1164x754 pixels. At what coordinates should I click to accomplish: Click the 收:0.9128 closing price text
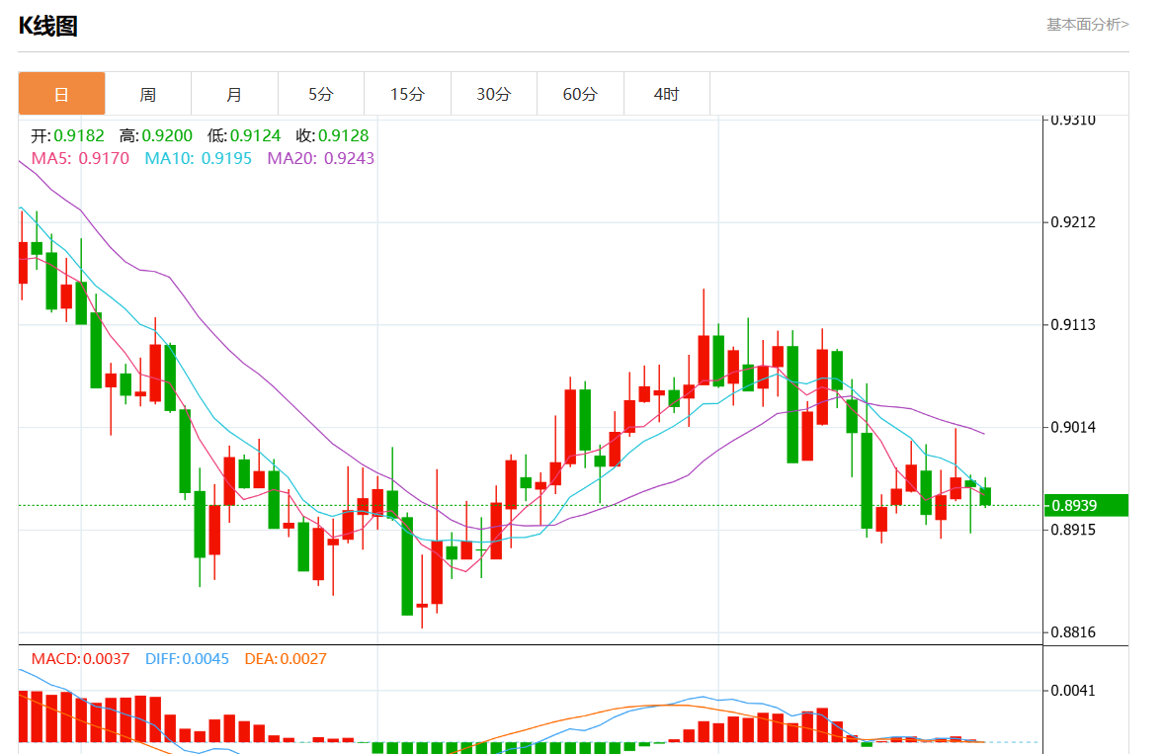pos(333,135)
